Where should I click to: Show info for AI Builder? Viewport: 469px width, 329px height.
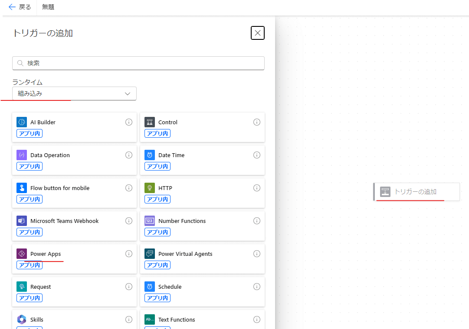pos(128,122)
